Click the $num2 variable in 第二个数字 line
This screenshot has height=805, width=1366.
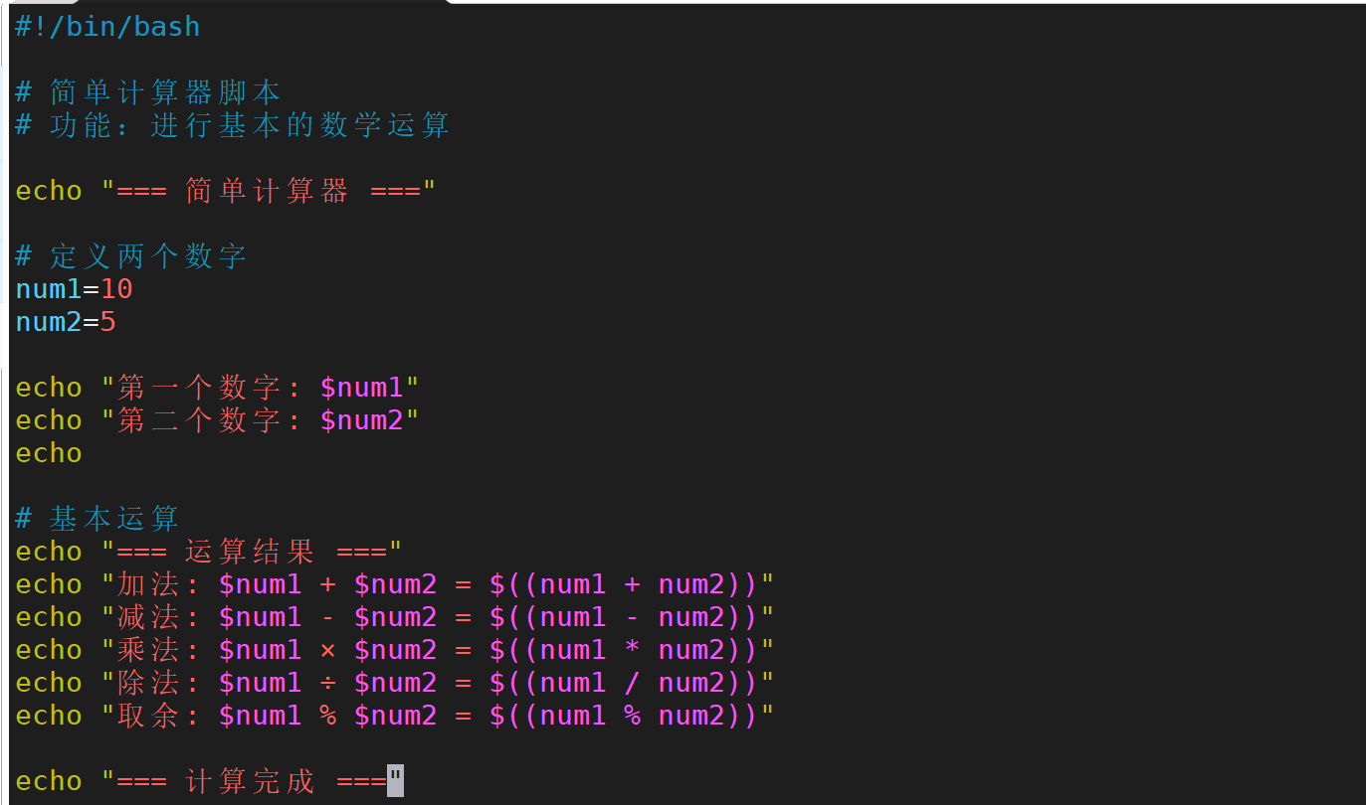click(361, 420)
